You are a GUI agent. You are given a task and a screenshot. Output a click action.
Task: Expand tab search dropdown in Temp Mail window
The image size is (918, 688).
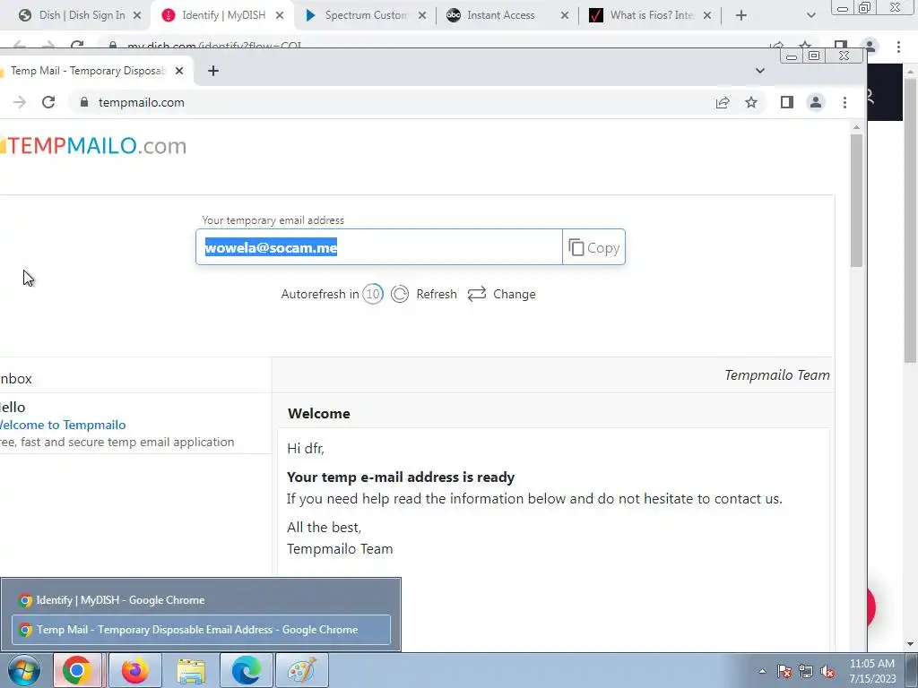pyautogui.click(x=760, y=71)
